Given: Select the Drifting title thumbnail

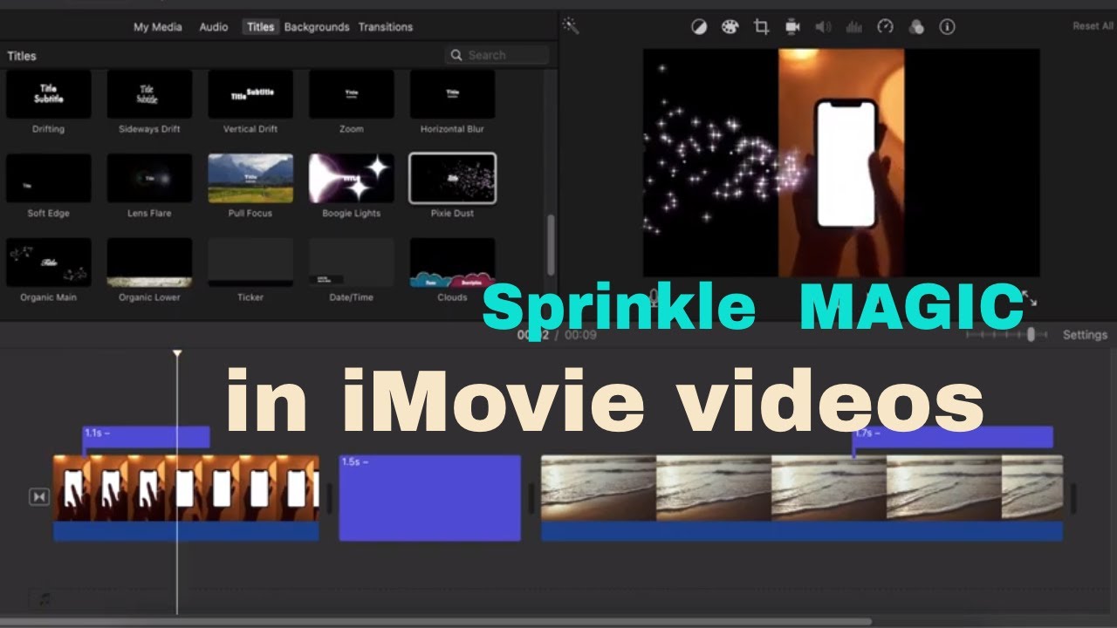Looking at the screenshot, I should (49, 94).
